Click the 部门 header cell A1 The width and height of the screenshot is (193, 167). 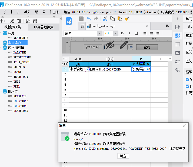click(x=78, y=64)
